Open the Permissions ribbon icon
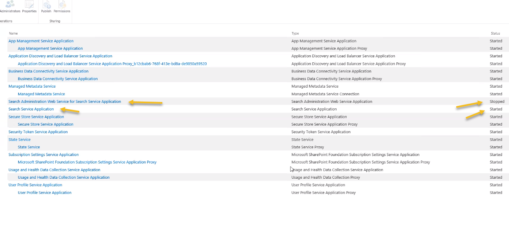 coord(62,5)
